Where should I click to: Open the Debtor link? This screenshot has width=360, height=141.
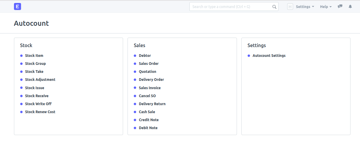tap(145, 56)
